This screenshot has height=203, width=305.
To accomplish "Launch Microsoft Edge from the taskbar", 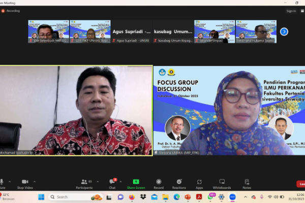I will pyautogui.click(x=176, y=197).
